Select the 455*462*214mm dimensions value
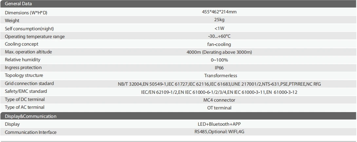 tap(219, 12)
